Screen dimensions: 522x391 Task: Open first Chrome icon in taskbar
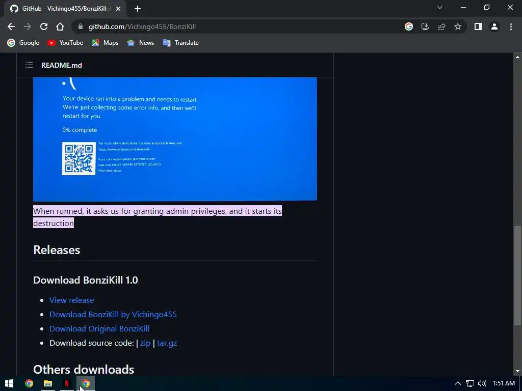coord(29,383)
